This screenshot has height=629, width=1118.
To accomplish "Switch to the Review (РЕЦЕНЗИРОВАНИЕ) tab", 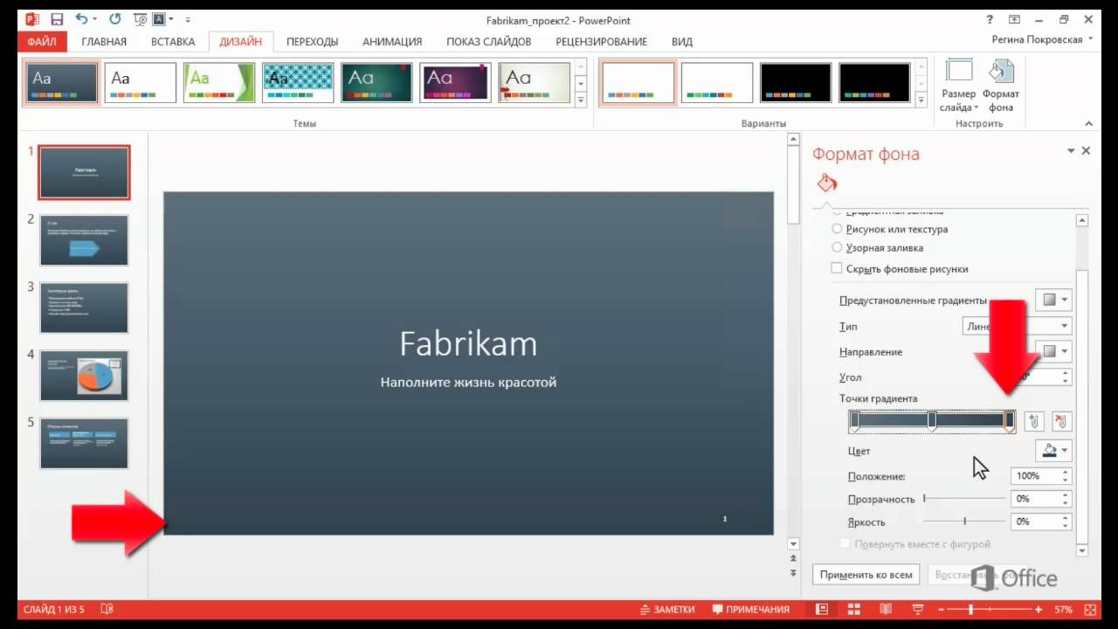I will click(x=601, y=41).
